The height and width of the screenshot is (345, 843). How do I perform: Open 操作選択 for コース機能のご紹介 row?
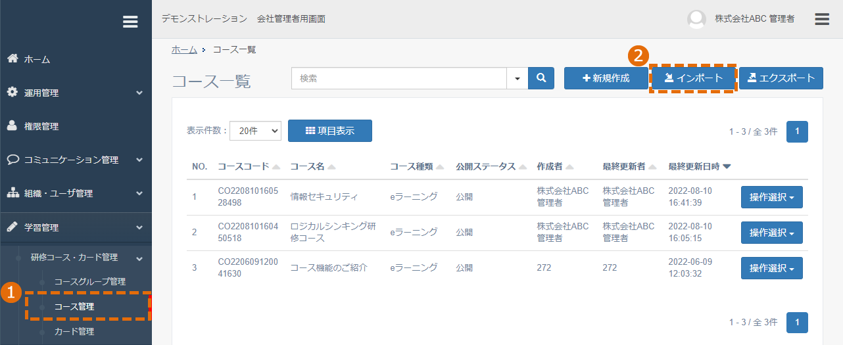click(772, 268)
